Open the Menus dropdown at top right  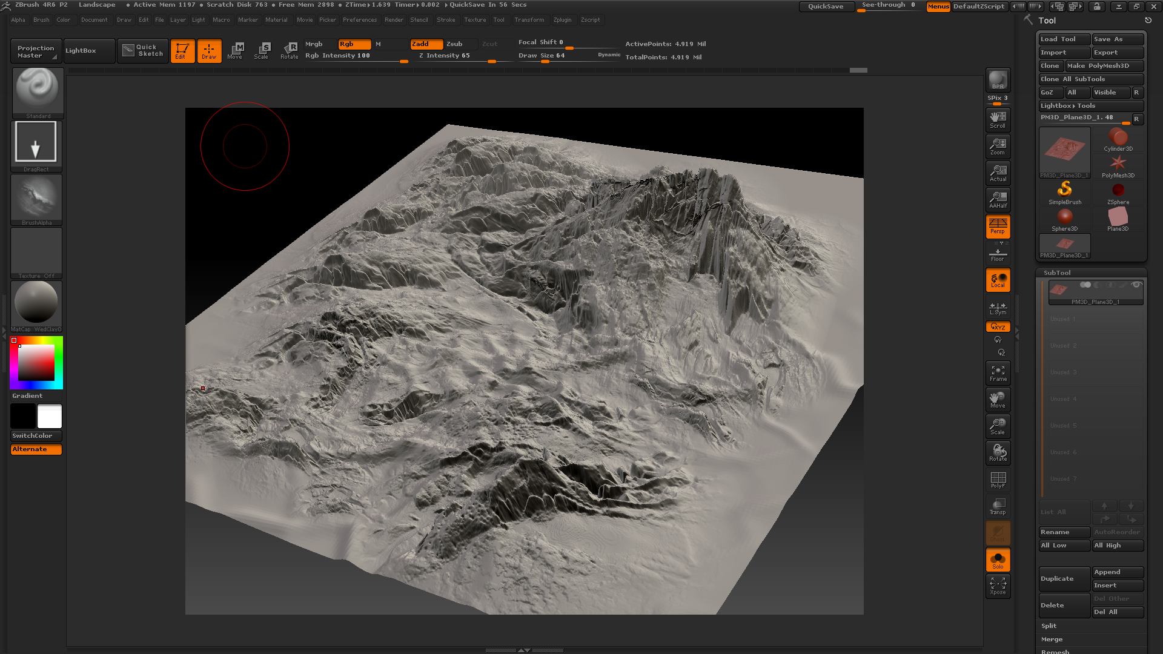coord(938,7)
